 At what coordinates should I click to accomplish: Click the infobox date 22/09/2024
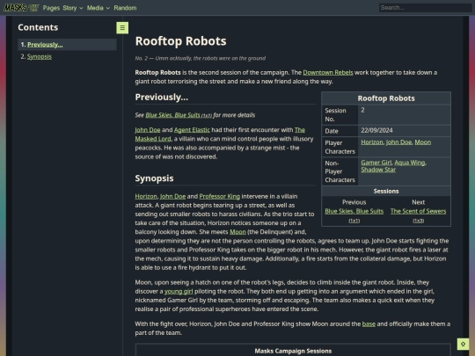click(376, 130)
